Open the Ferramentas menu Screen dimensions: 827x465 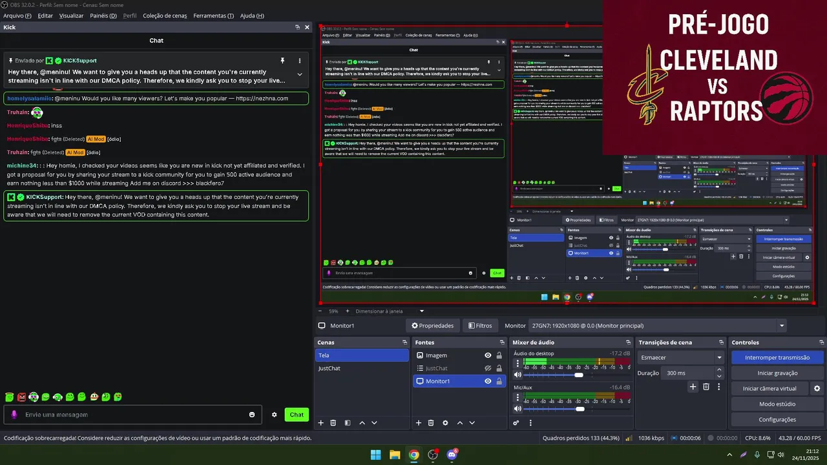coord(213,15)
